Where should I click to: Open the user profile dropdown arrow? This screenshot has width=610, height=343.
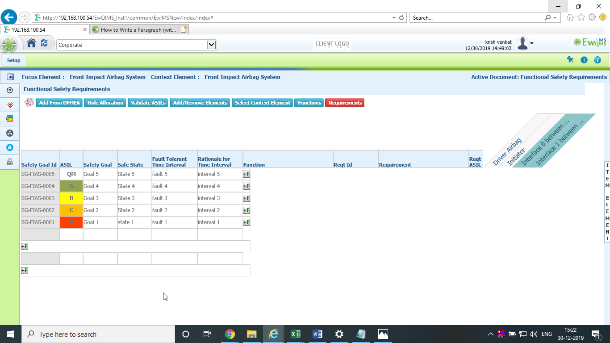point(532,44)
